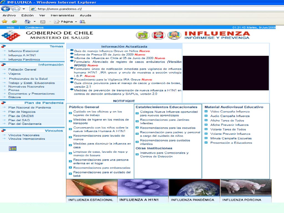Viewport: 284px width, 213px height.
Task: Click arrow icon beside Afiche Prevenir Influenza
Action: click(x=206, y=125)
